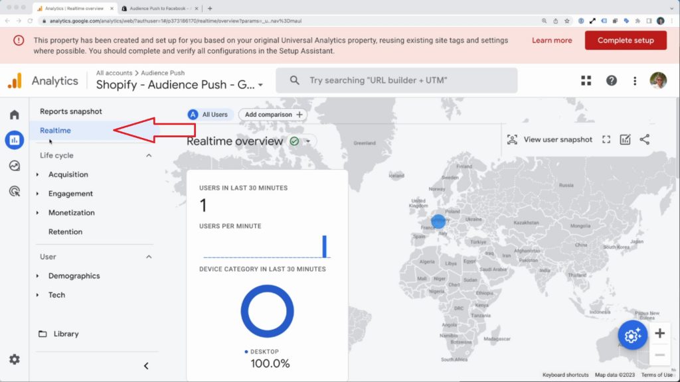This screenshot has width=680, height=382.
Task: Bookmark page with the star icon
Action: pos(567,21)
